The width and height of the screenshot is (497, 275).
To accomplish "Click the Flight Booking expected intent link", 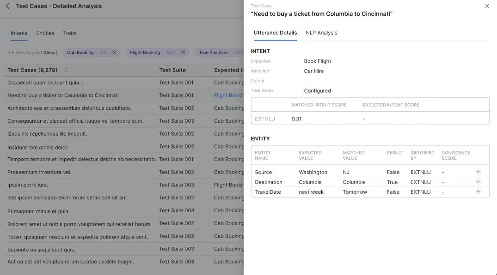I will pyautogui.click(x=228, y=96).
